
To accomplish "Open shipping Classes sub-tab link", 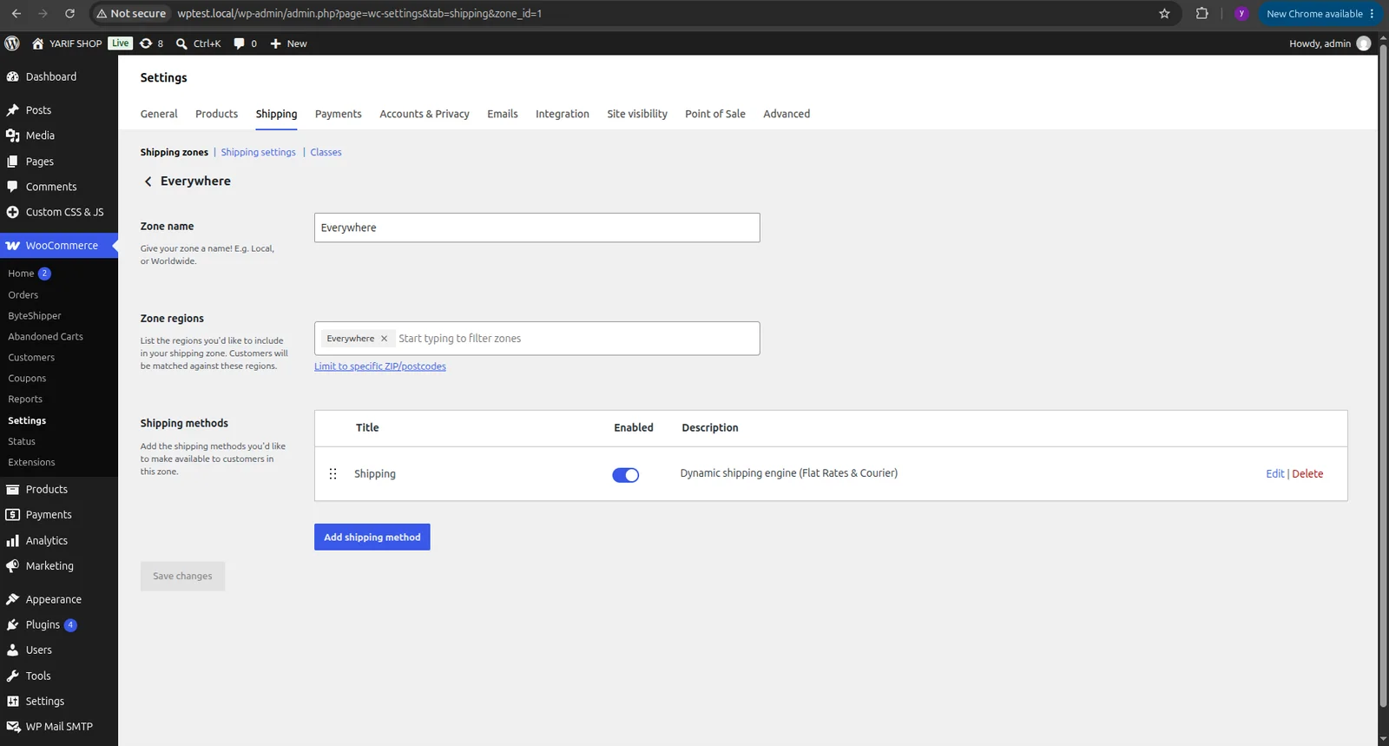I will [326, 152].
